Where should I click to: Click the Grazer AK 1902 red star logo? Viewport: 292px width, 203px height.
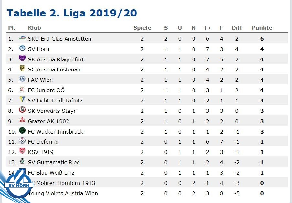pos(22,120)
